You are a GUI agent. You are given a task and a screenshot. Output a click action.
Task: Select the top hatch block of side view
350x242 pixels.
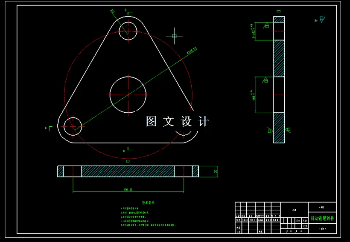tap(279, 19)
